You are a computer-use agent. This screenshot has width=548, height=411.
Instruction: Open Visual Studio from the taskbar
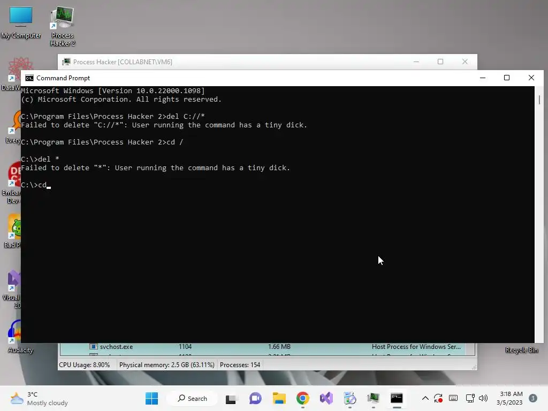326,398
